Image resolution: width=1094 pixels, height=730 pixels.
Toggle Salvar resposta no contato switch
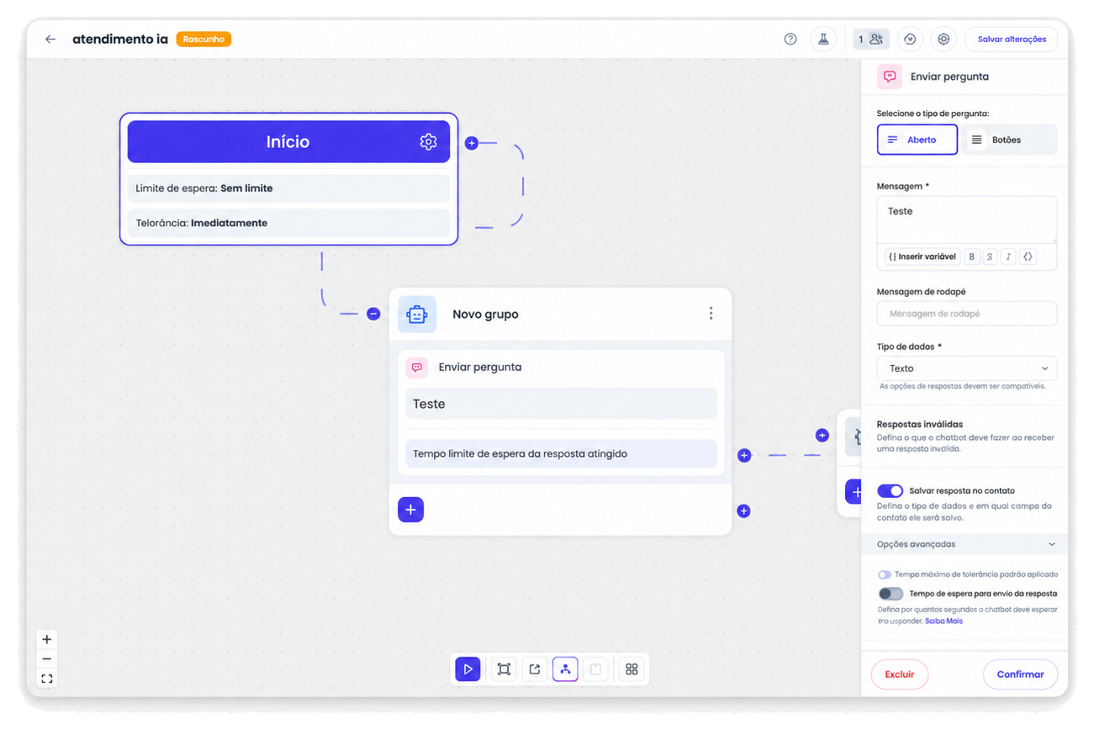click(890, 490)
